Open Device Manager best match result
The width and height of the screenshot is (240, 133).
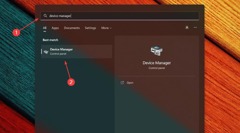(x=77, y=52)
